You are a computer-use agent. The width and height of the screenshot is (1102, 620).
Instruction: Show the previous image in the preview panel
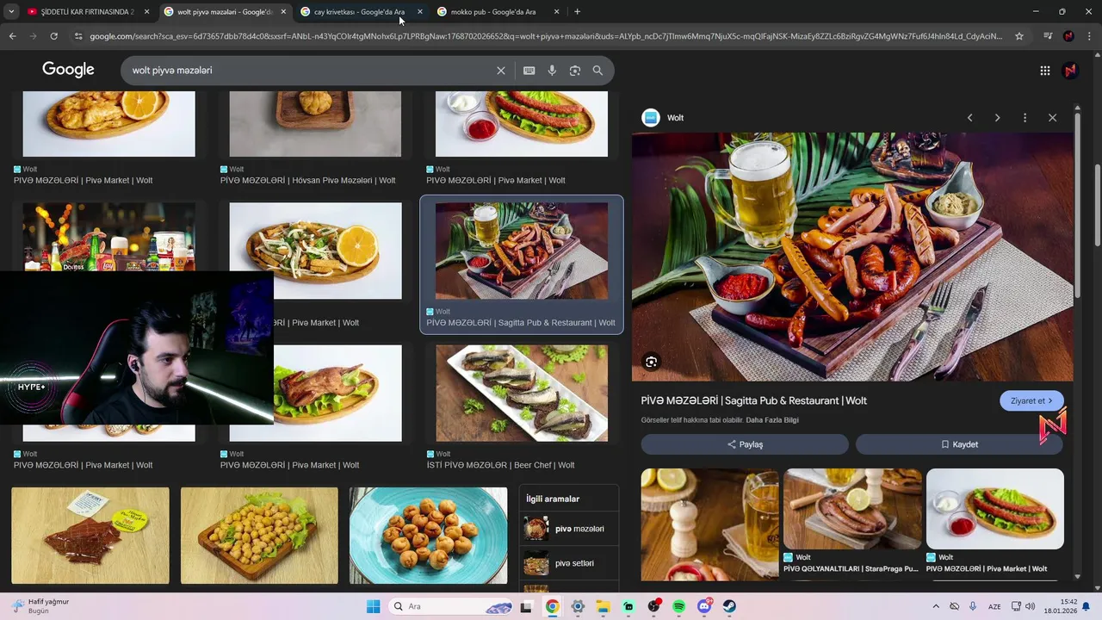(969, 118)
